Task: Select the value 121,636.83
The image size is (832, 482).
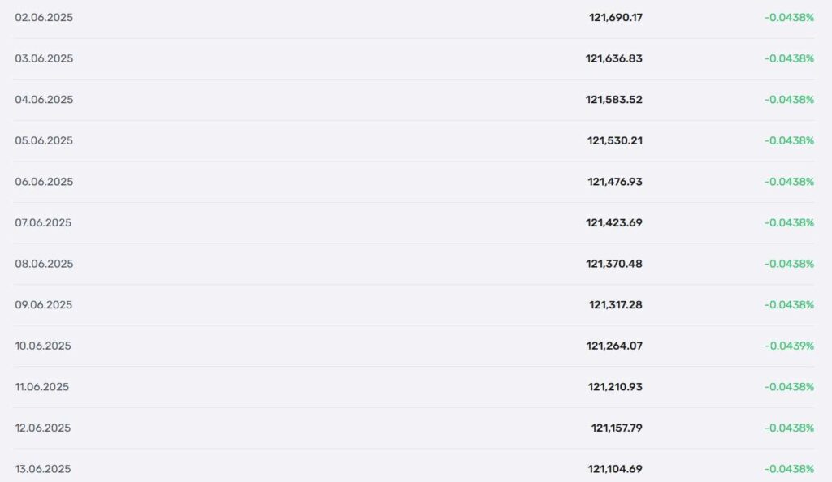Action: (614, 58)
